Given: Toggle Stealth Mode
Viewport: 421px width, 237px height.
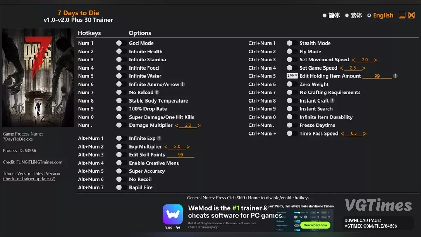Looking at the screenshot, I should 292,43.
